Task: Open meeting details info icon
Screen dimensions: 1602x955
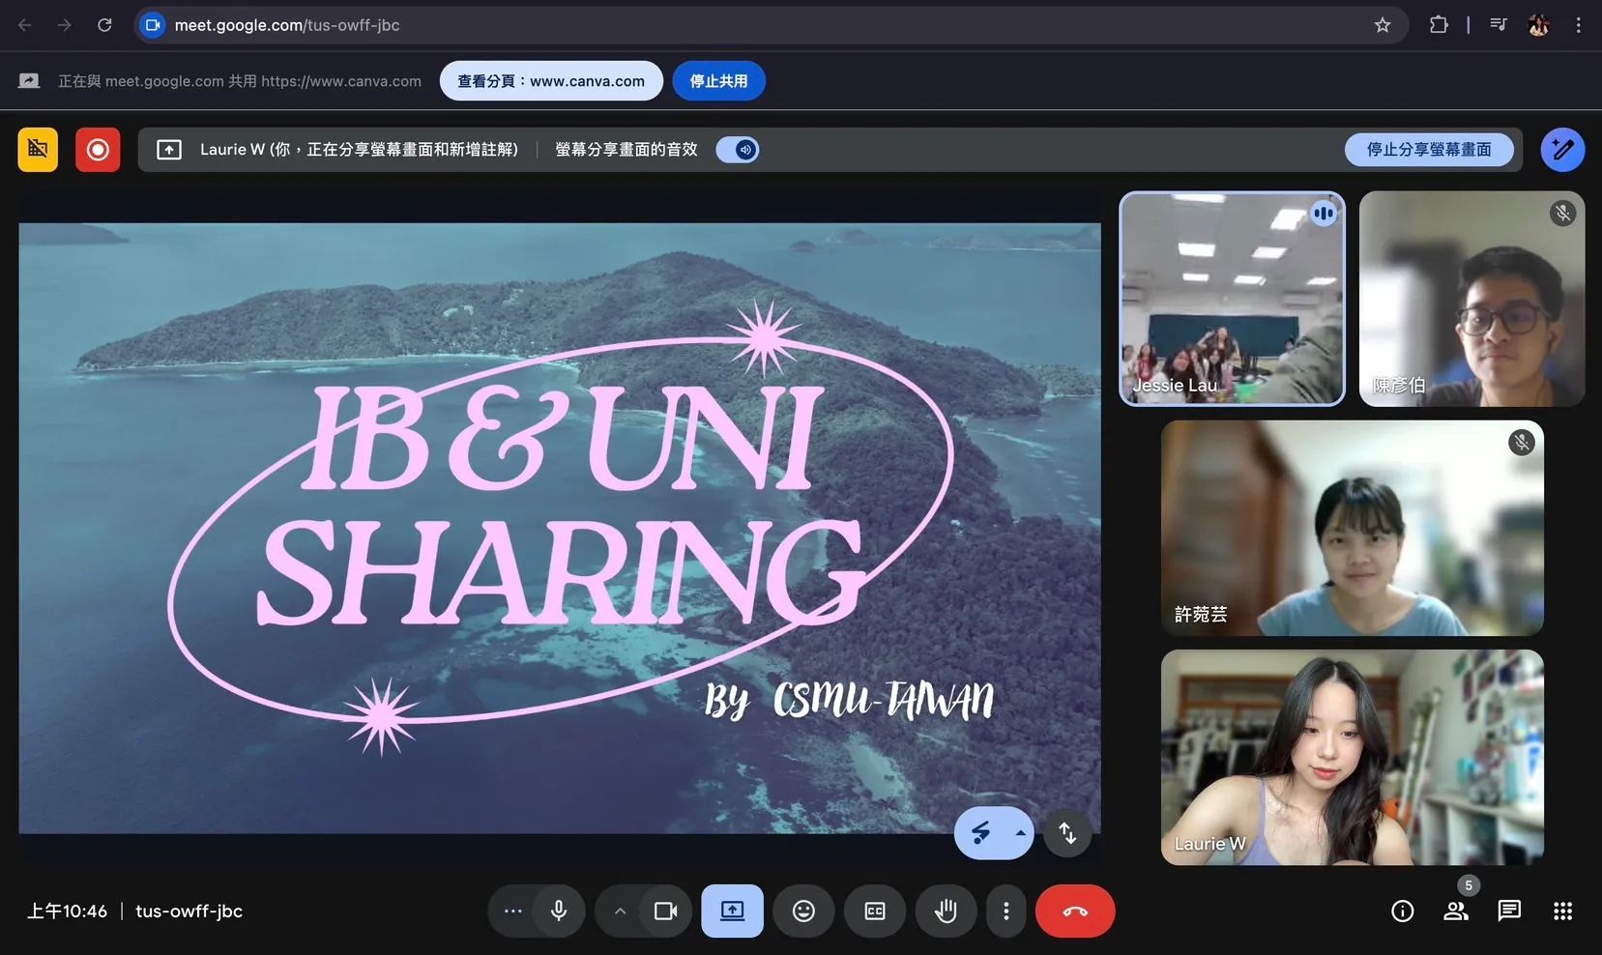Action: (x=1402, y=911)
